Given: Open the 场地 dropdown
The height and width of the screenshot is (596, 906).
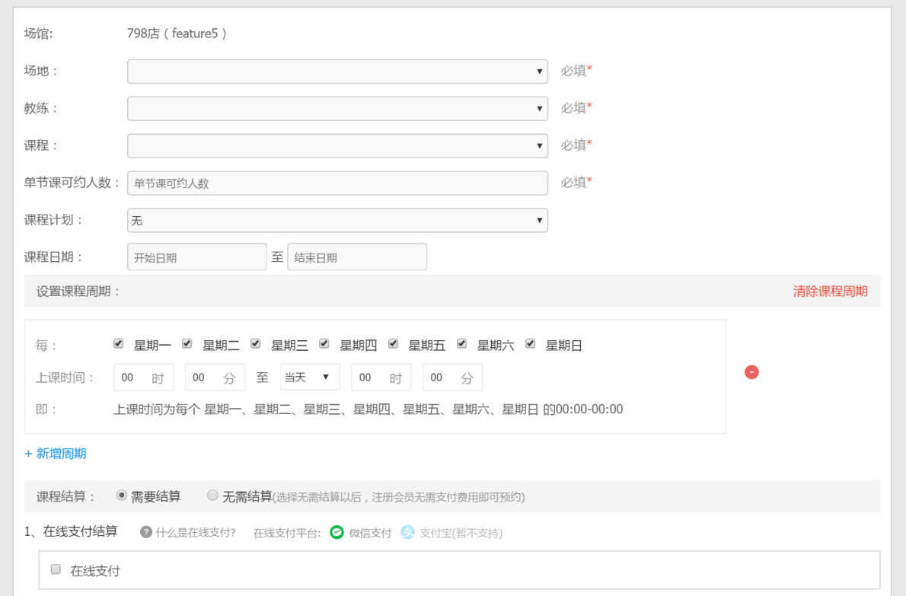Looking at the screenshot, I should (x=337, y=72).
